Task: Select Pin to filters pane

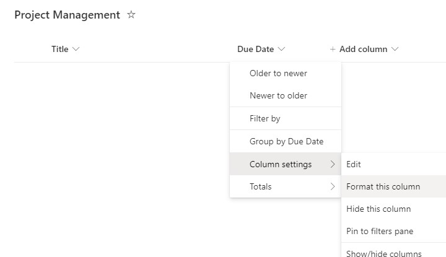Action: 380,231
